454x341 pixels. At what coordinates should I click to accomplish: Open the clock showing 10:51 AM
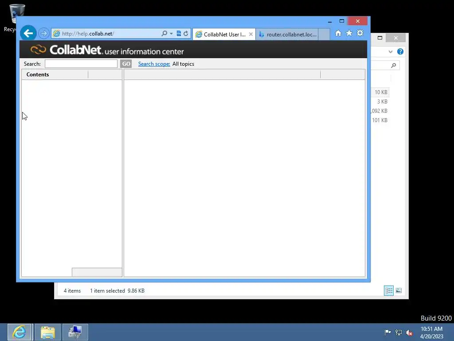point(431,332)
